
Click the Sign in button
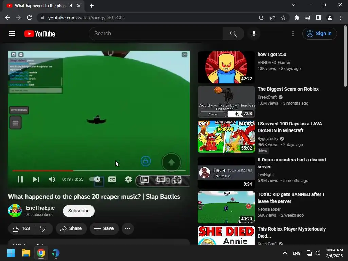(319, 34)
